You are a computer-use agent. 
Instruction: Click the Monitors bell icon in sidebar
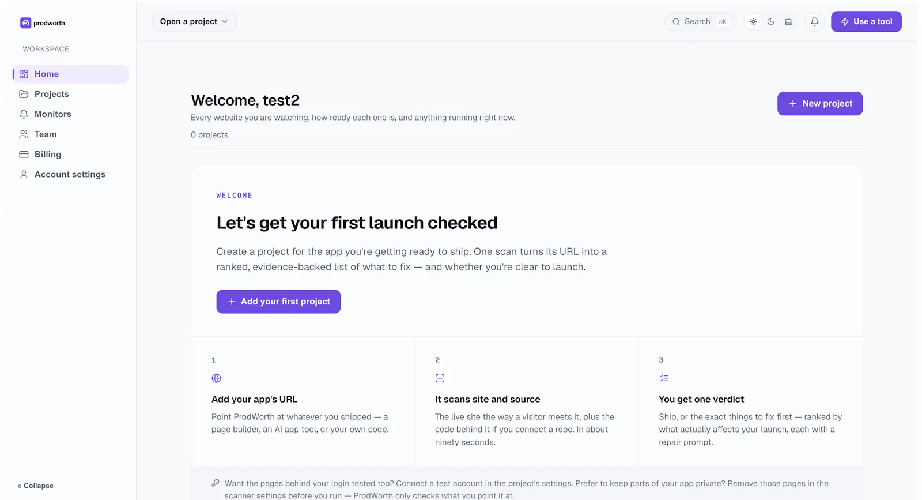click(x=24, y=114)
